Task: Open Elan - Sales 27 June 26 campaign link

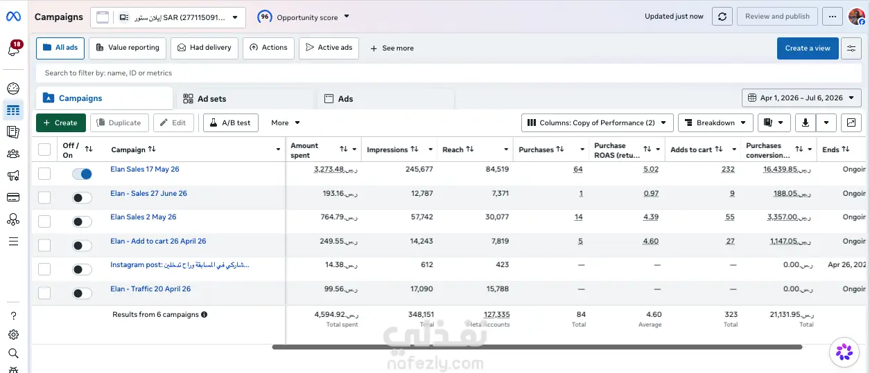Action: (148, 194)
